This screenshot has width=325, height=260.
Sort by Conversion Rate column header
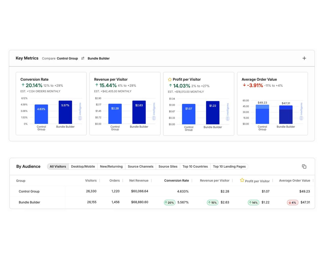176,181
